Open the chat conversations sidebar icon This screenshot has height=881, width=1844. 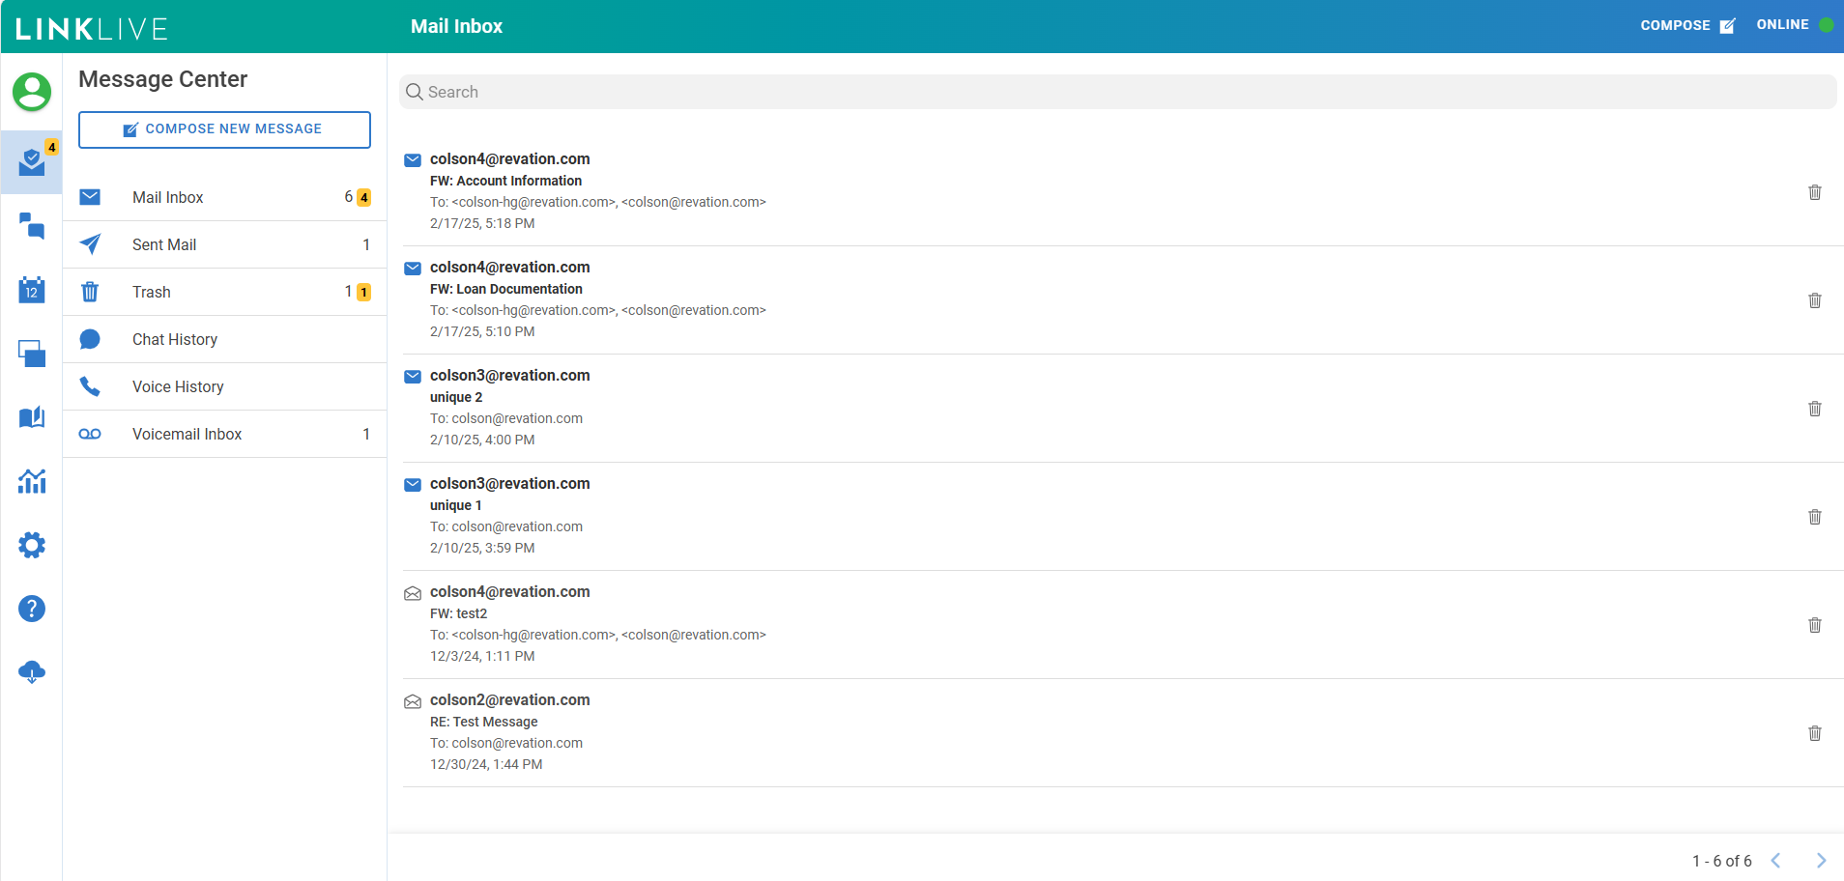click(x=32, y=226)
